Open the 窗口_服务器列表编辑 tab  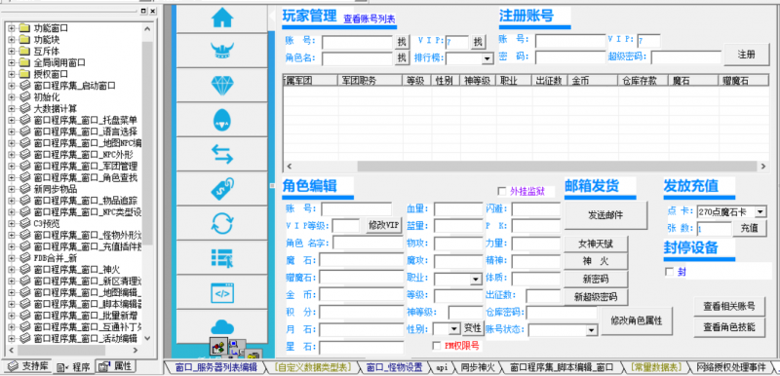coord(215,367)
